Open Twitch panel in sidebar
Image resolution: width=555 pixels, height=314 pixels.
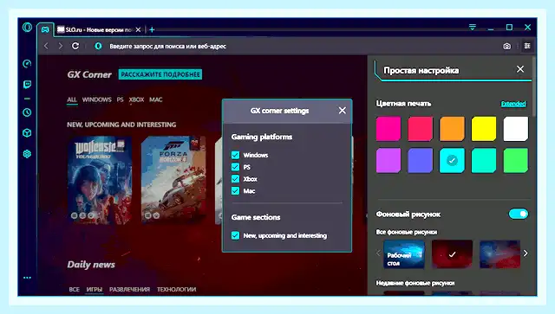pos(27,85)
